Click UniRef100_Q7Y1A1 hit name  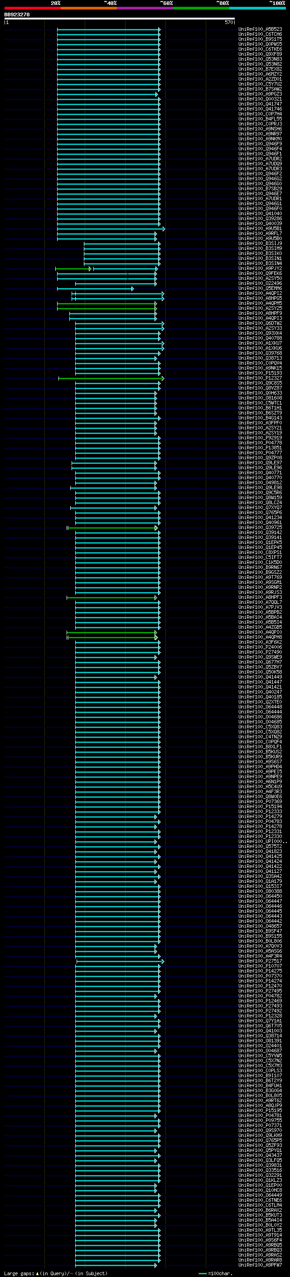click(x=260, y=1021)
